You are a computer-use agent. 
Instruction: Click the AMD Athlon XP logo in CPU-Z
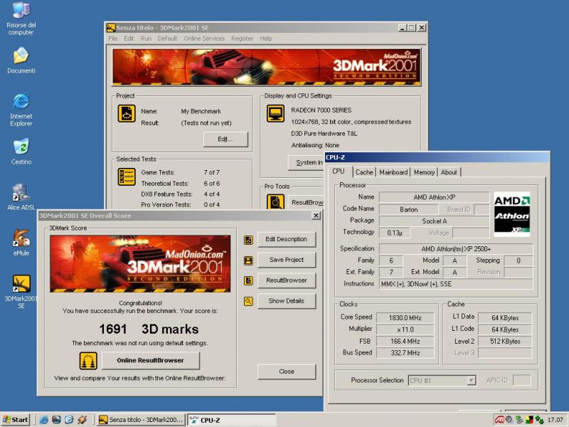point(511,214)
